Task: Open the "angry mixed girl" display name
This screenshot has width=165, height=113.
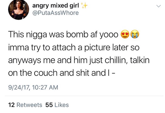Action: 56,6
